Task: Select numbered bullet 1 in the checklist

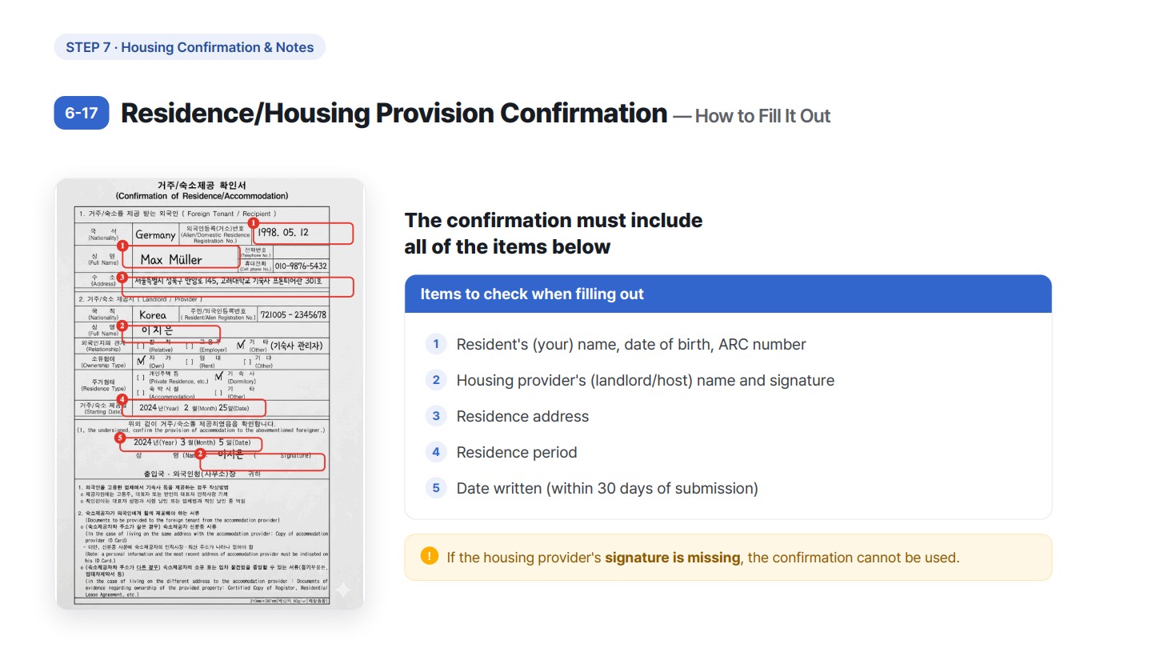Action: (436, 344)
